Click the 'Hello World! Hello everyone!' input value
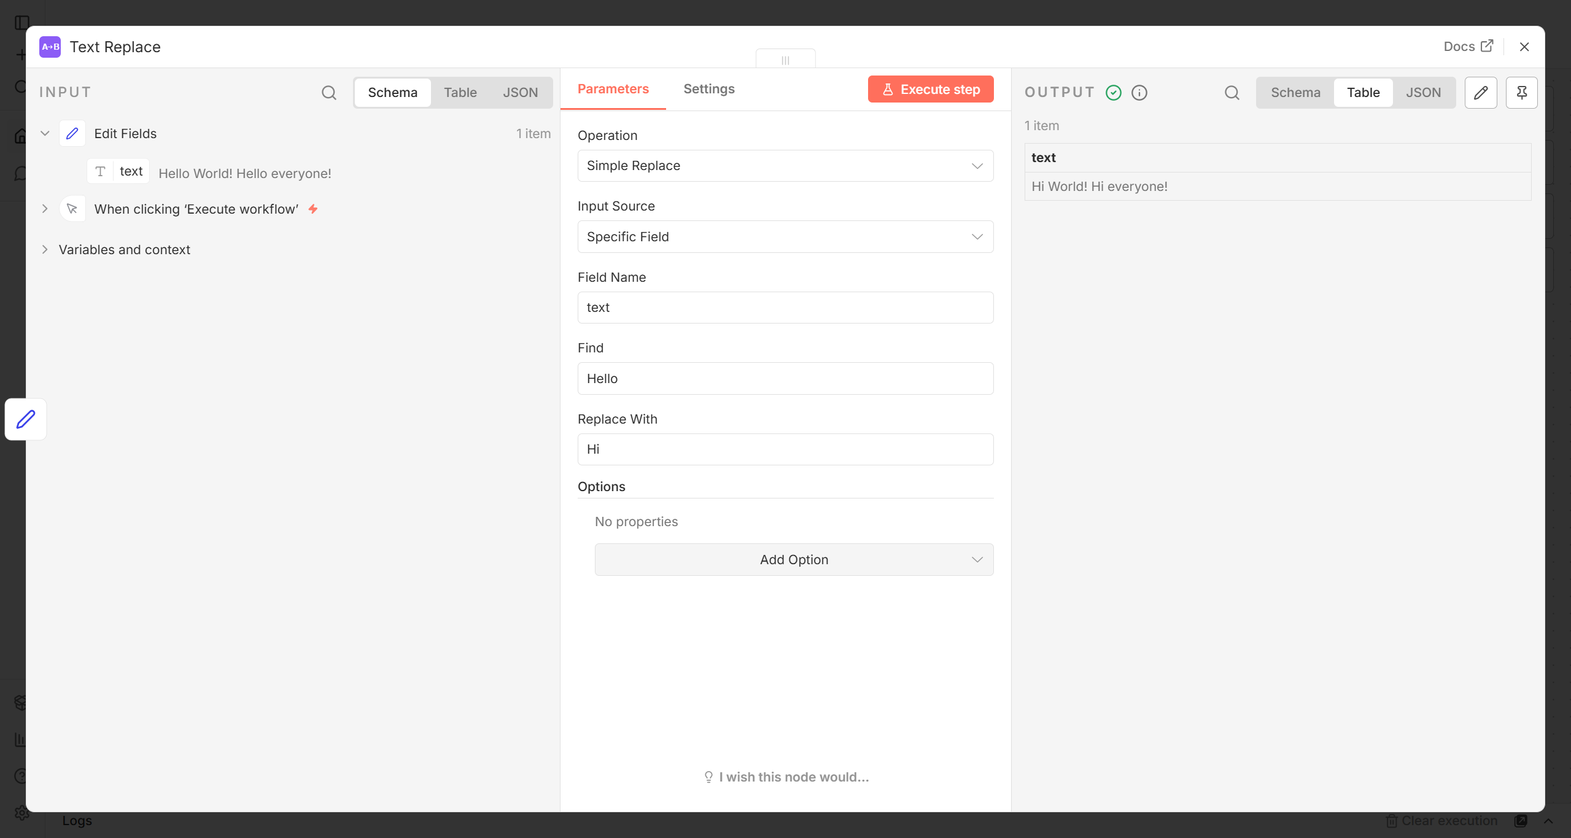The width and height of the screenshot is (1571, 838). tap(244, 174)
